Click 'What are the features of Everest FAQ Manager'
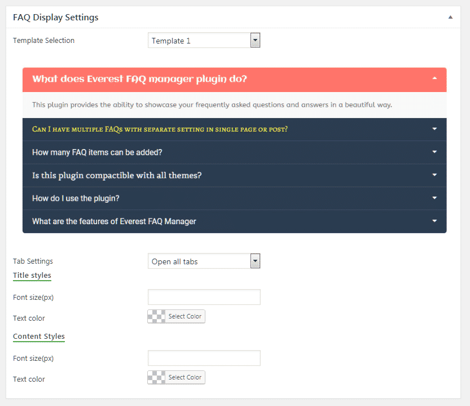This screenshot has width=470, height=406. [x=114, y=221]
